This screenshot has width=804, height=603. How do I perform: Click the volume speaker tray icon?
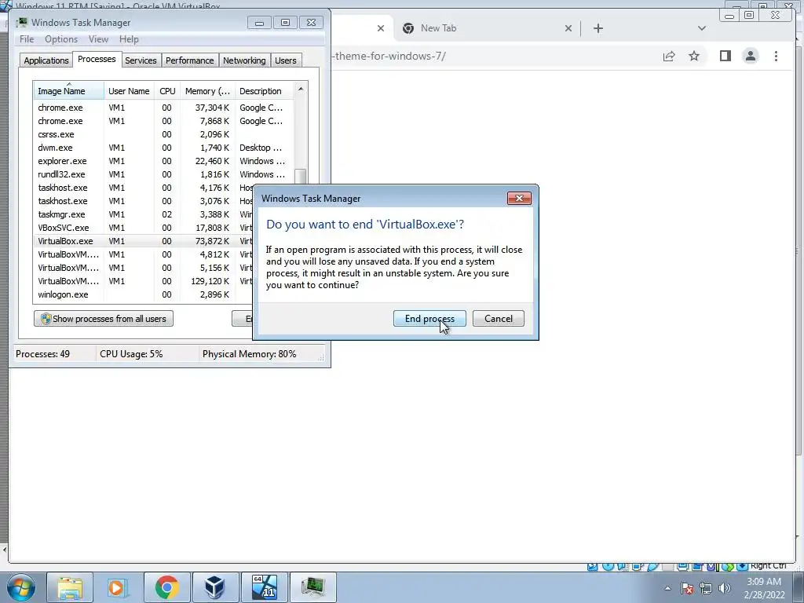(x=725, y=588)
